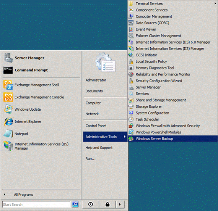Click 'Computer Management' text in submenu
218x211 pixels.
click(x=154, y=16)
